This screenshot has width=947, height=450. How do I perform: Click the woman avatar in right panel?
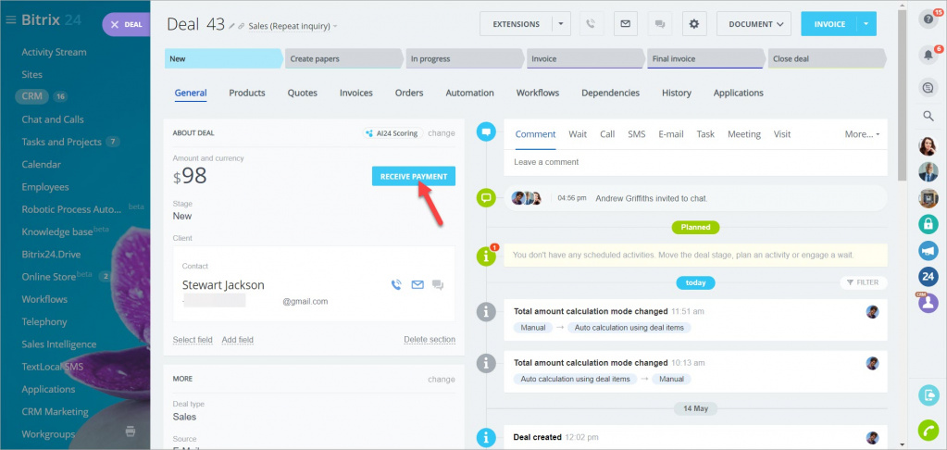point(928,146)
